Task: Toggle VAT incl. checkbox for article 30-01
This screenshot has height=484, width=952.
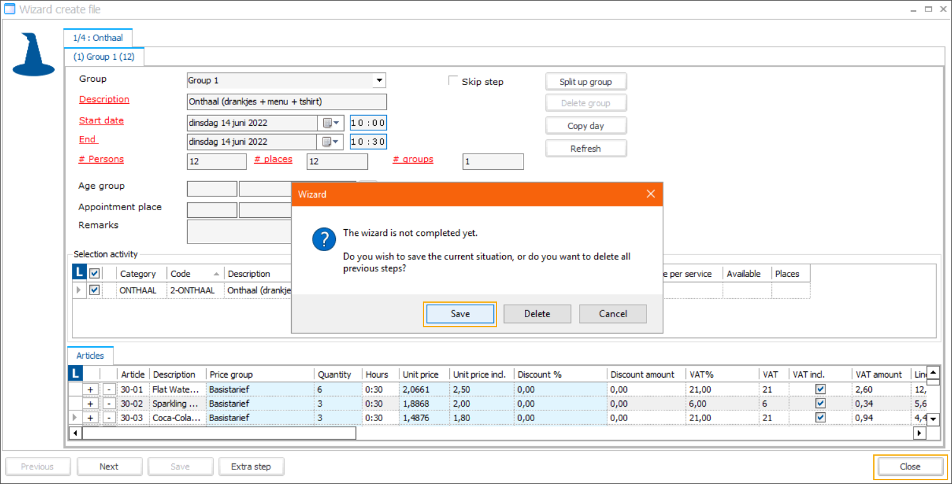Action: pos(820,389)
